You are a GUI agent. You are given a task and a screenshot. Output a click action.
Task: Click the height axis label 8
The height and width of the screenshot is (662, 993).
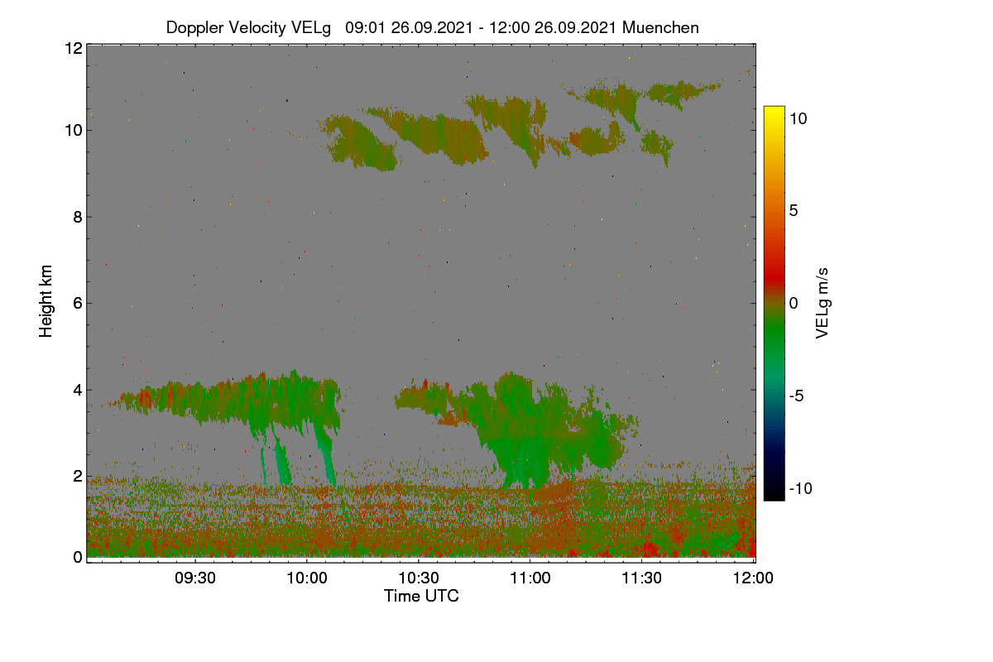click(x=78, y=217)
